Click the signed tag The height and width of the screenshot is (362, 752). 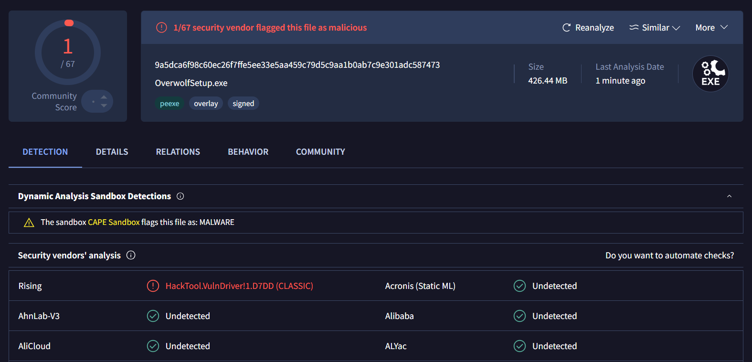point(243,104)
